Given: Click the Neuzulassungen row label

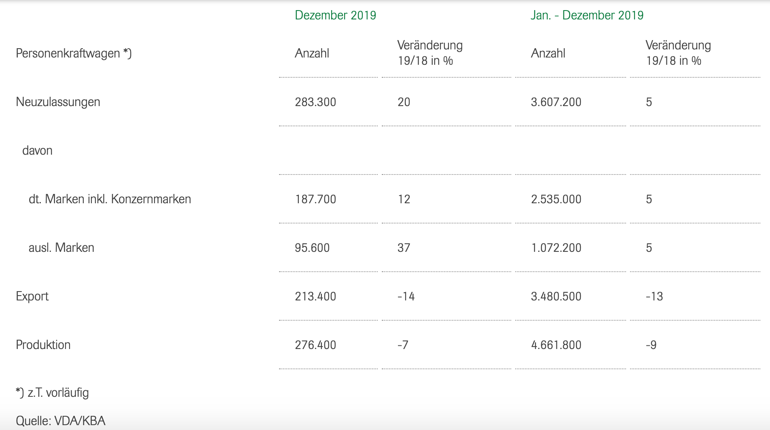Looking at the screenshot, I should point(58,102).
